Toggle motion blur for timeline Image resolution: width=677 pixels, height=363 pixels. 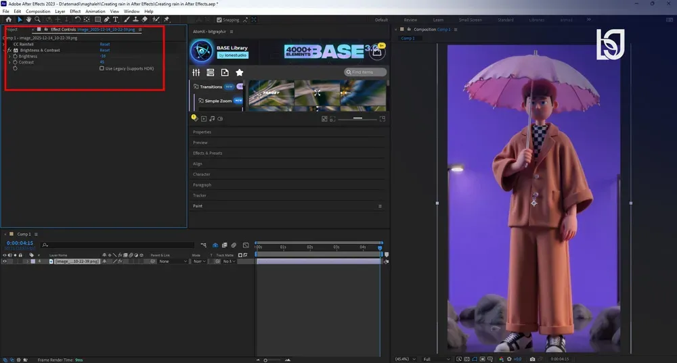(x=234, y=245)
